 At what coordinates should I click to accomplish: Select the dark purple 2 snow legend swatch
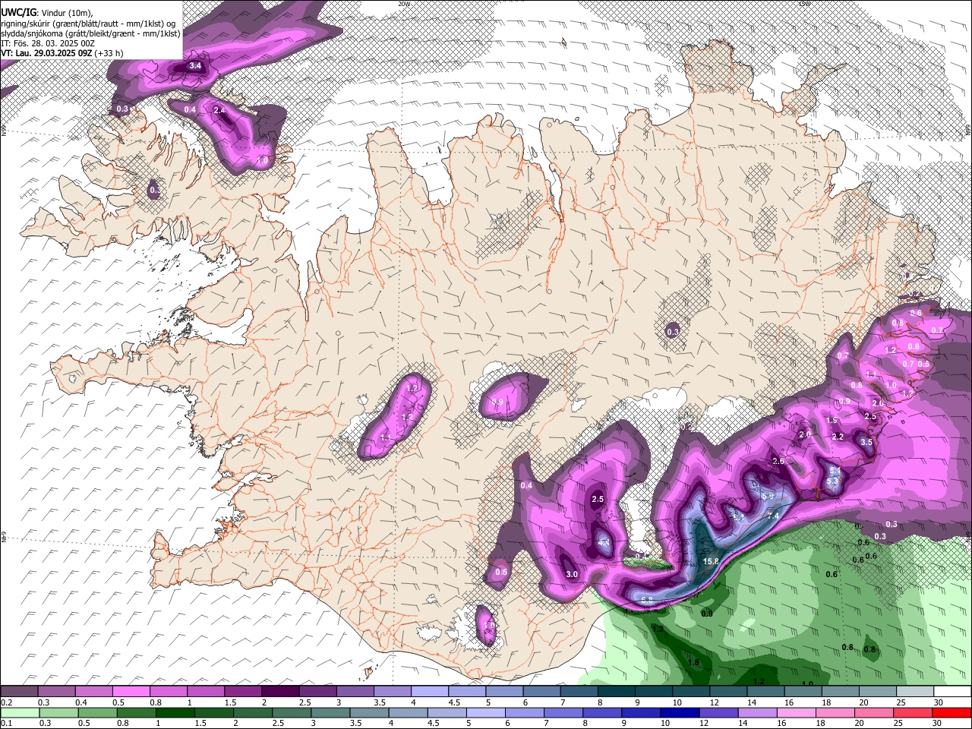(279, 692)
